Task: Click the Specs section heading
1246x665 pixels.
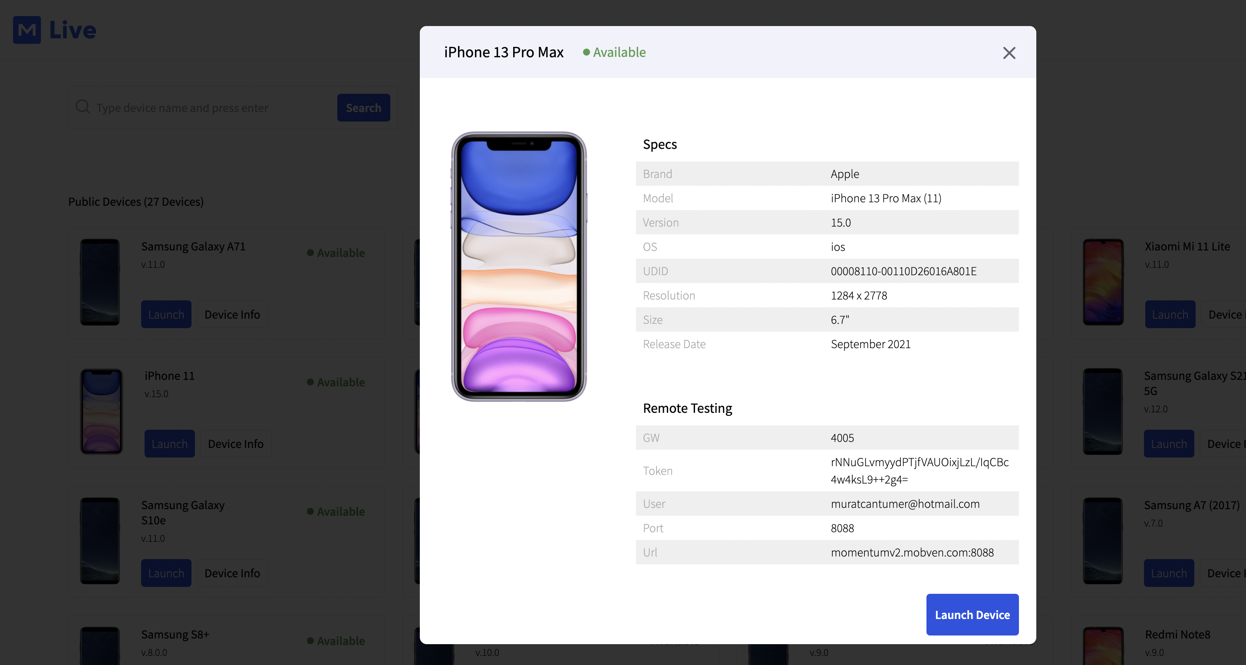Action: pos(660,144)
